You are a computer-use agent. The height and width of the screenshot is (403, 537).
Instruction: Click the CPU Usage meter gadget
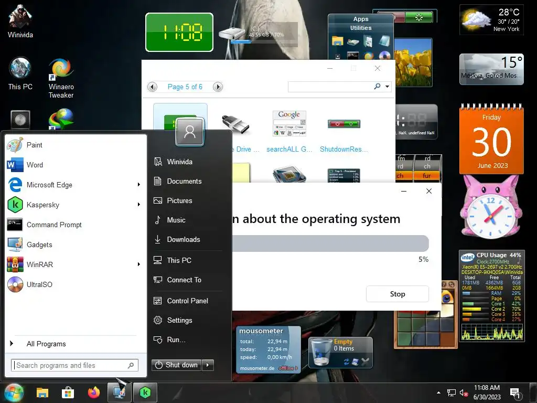point(491,296)
